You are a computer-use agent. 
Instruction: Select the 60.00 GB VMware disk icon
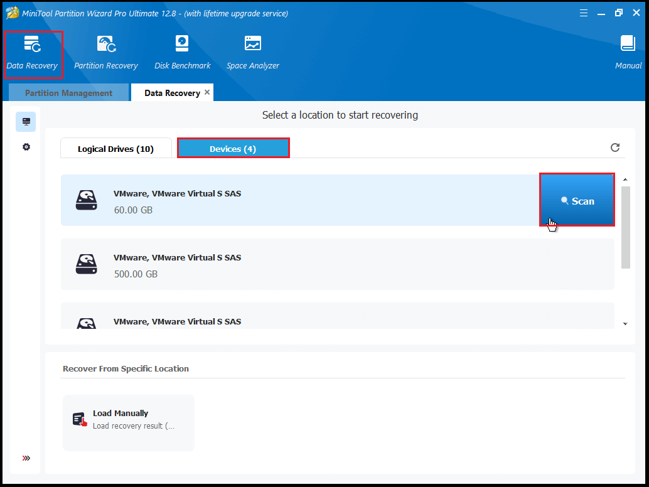tap(87, 200)
